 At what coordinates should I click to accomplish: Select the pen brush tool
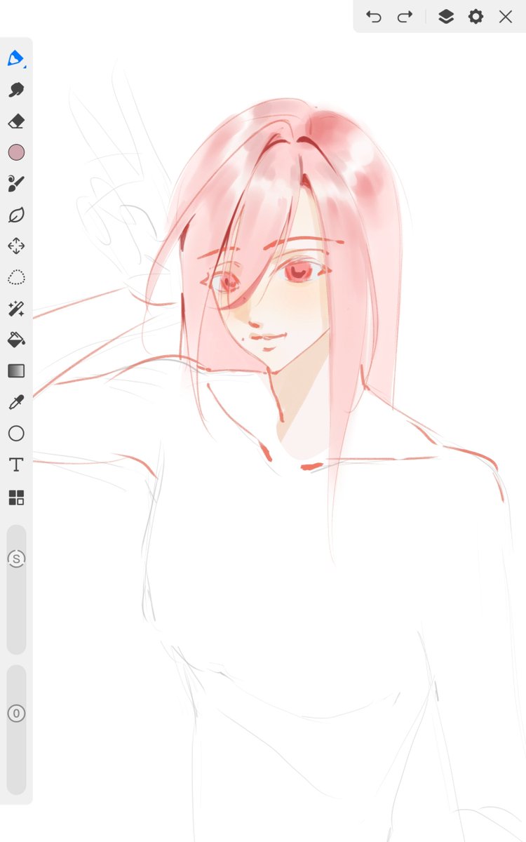[x=16, y=59]
